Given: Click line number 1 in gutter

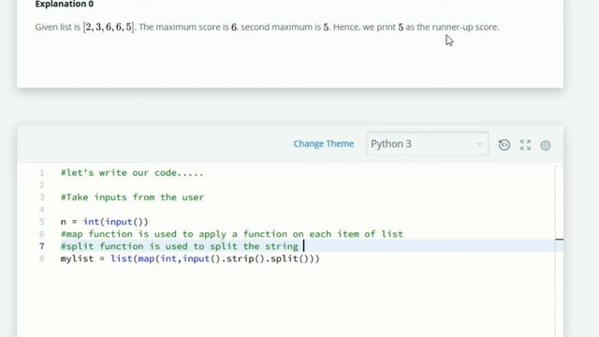Looking at the screenshot, I should (x=41, y=172).
